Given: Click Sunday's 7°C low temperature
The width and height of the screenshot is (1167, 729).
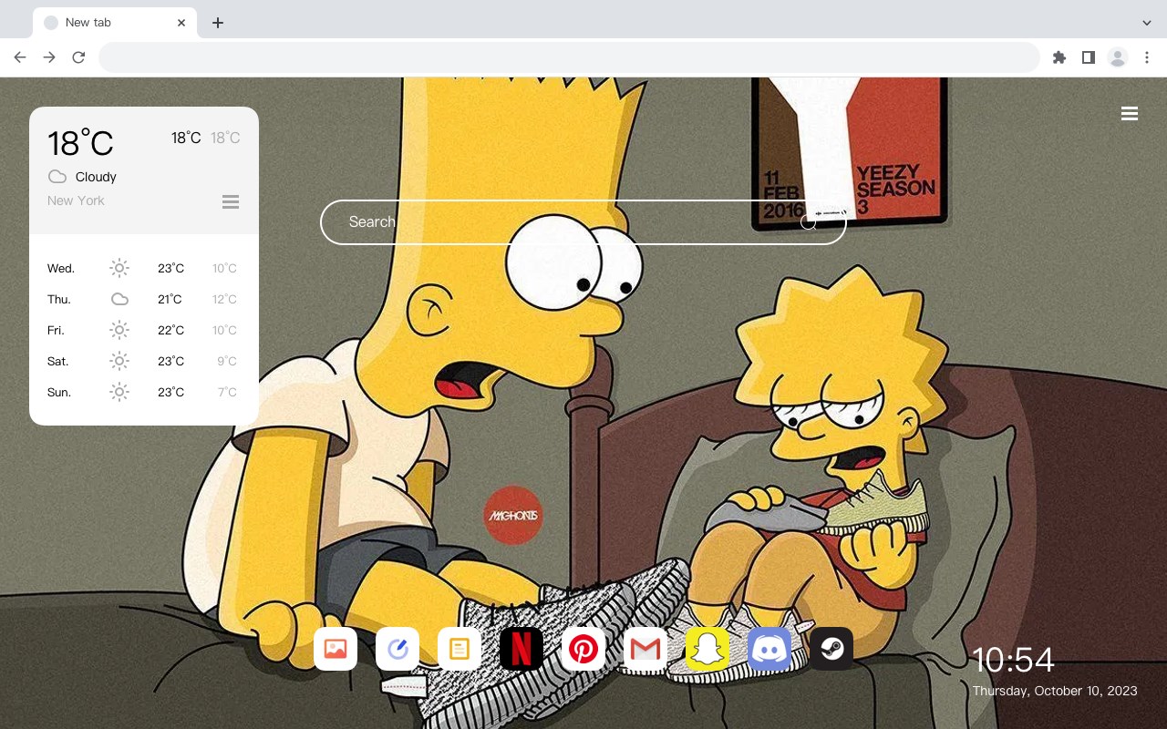Looking at the screenshot, I should click(x=227, y=392).
